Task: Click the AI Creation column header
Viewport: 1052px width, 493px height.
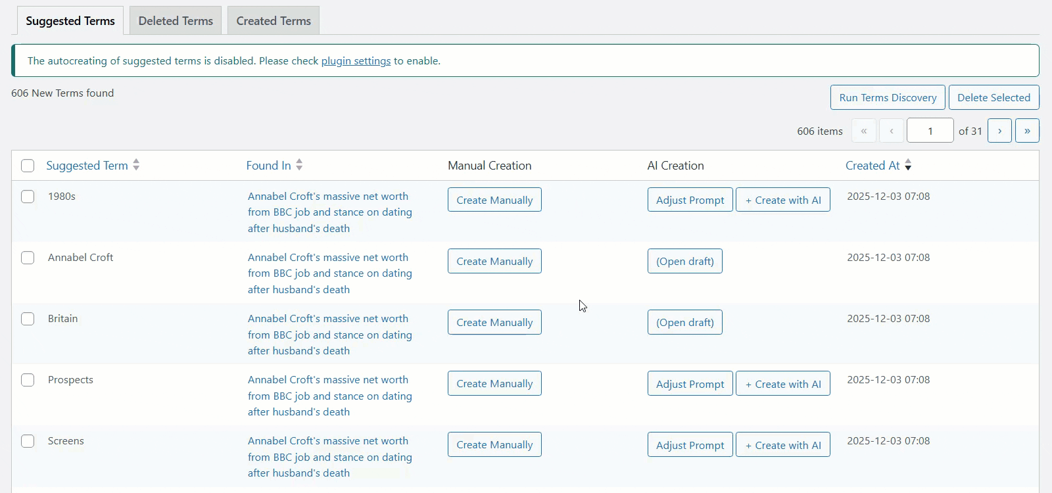Action: (675, 166)
